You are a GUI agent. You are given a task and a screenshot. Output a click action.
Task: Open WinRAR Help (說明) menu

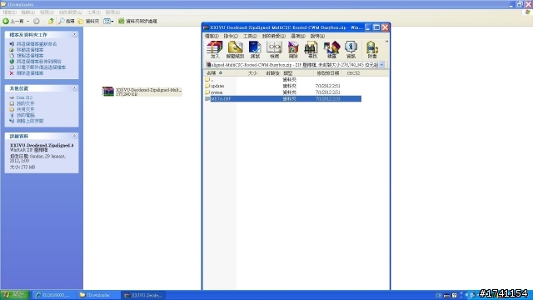click(x=317, y=36)
